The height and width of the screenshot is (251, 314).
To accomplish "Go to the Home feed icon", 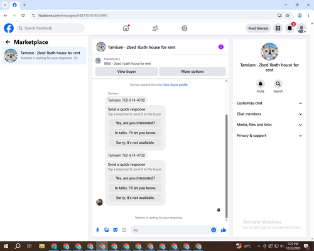I will click(126, 28).
